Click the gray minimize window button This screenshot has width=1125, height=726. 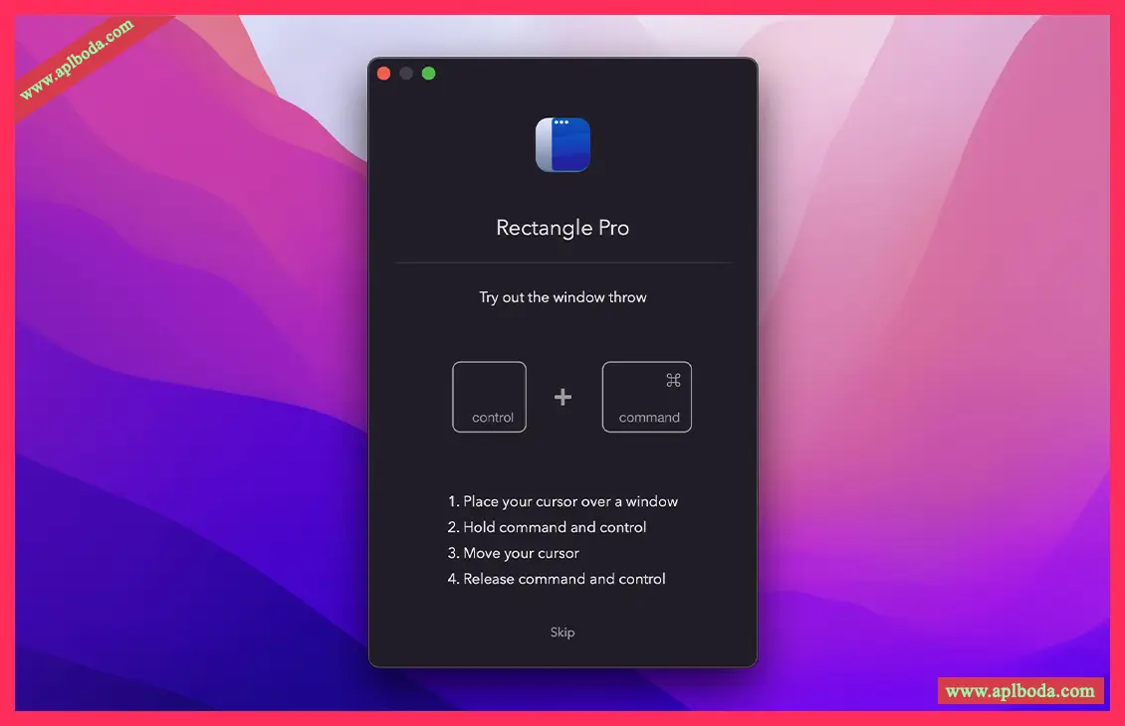pos(406,74)
